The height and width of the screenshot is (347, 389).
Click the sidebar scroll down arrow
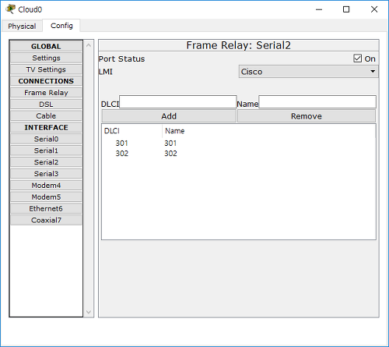[89, 312]
